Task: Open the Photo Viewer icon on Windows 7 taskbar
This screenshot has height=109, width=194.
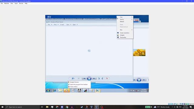Action: tap(98, 91)
